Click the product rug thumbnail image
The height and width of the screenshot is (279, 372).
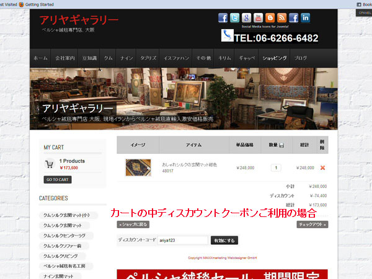[138, 167]
